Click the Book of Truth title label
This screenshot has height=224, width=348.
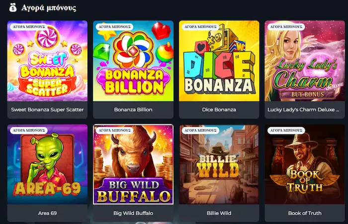tap(305, 213)
